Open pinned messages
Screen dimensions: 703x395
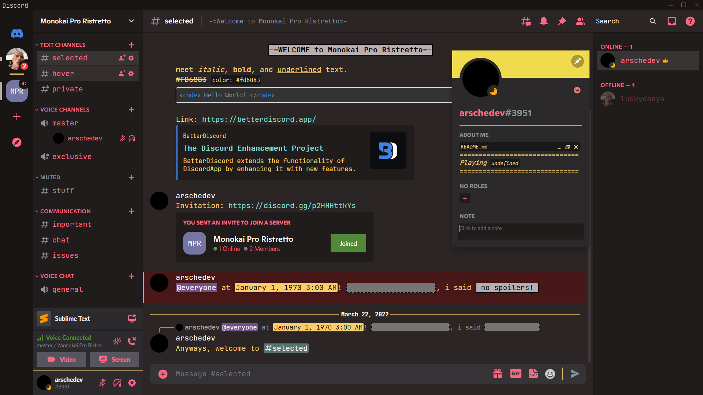pos(562,21)
